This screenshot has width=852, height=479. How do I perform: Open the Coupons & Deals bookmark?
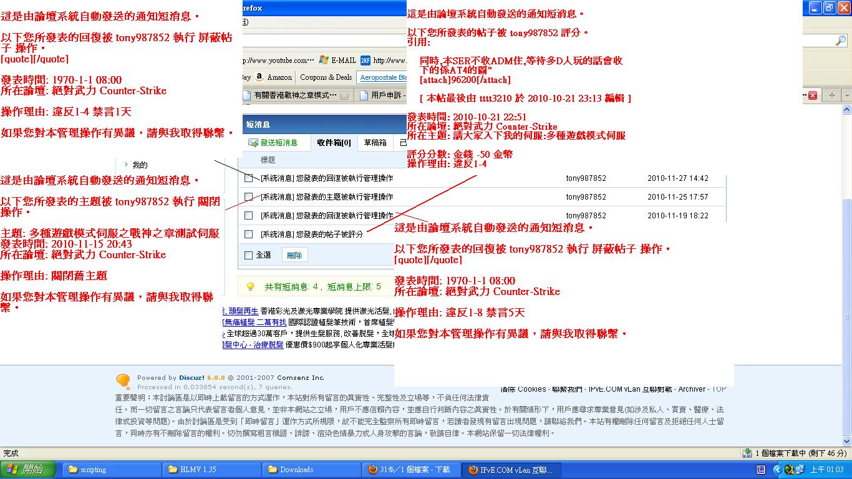pos(326,77)
